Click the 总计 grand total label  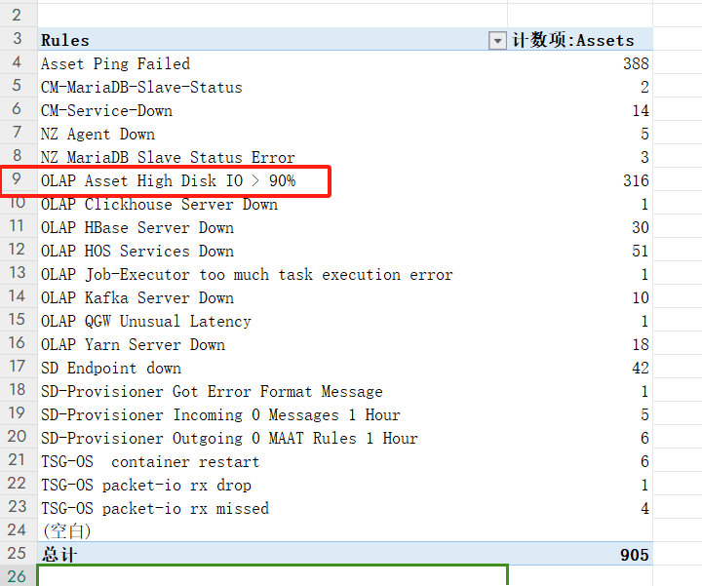coord(58,555)
